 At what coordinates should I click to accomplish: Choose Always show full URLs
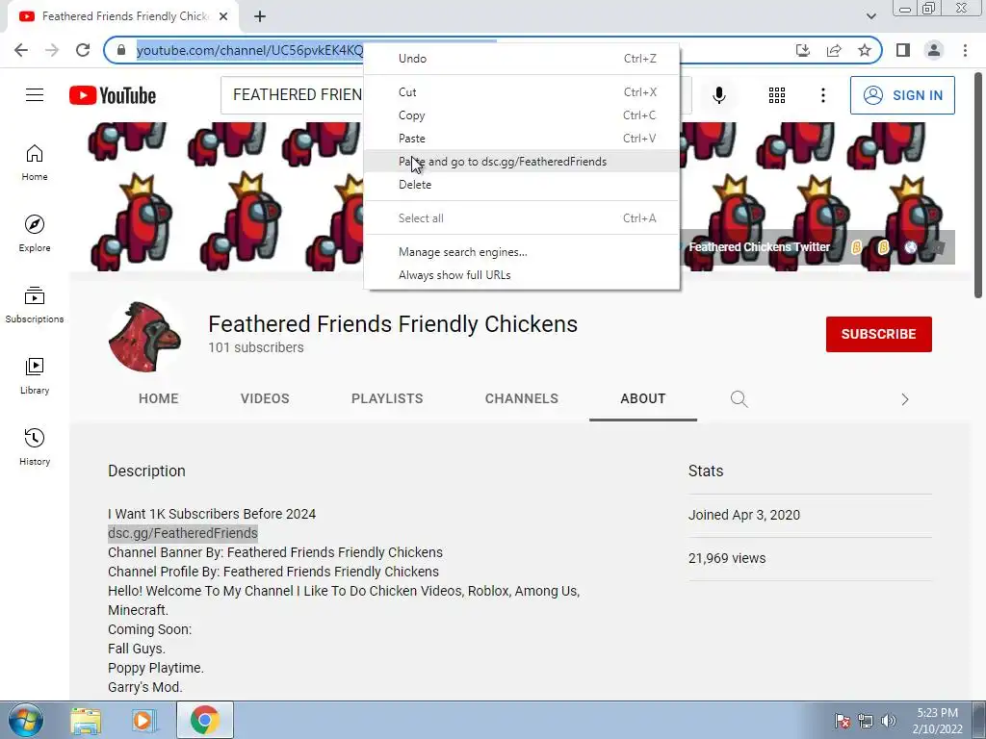click(x=521, y=275)
